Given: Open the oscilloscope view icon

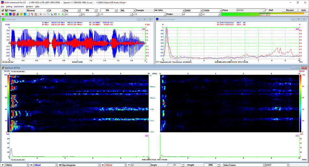Looking at the screenshot, I should (x=7, y=14).
